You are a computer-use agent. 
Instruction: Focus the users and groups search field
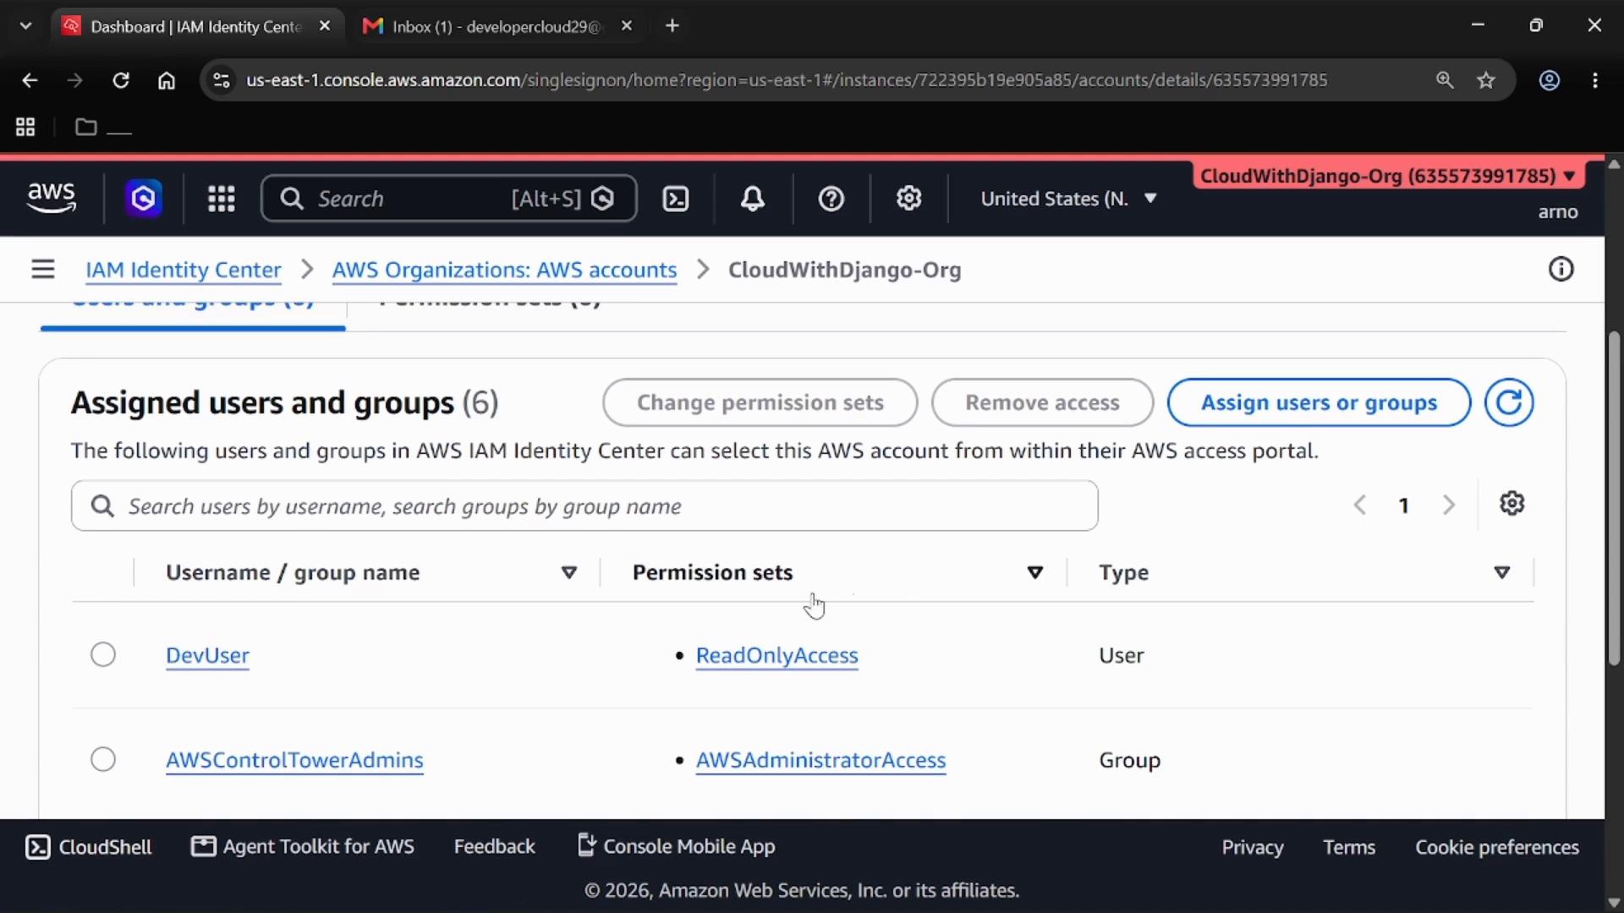tap(584, 506)
